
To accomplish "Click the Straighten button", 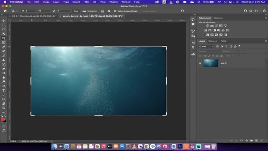I will click(x=90, y=11).
